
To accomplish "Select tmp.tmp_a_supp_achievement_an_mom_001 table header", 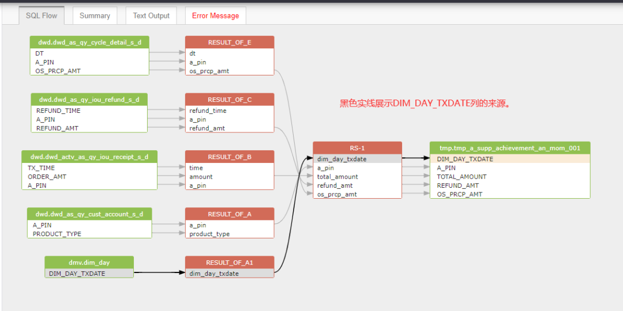I will click(x=510, y=147).
